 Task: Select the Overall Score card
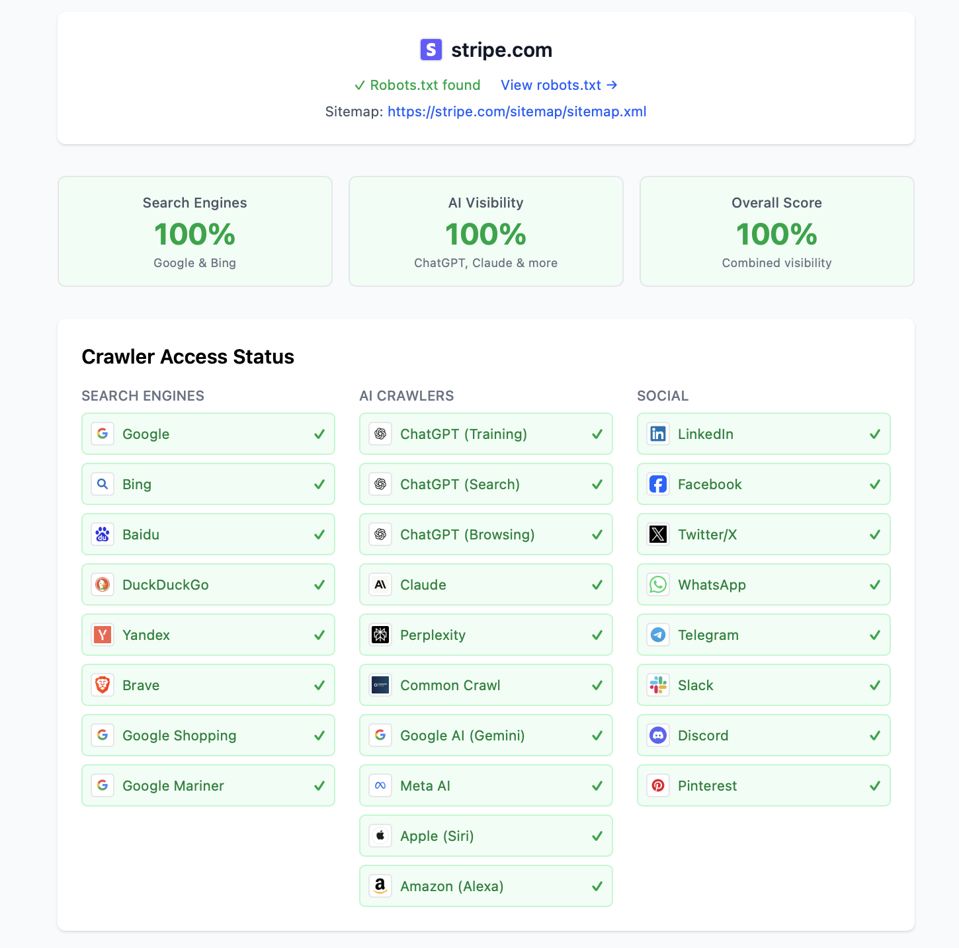point(777,231)
